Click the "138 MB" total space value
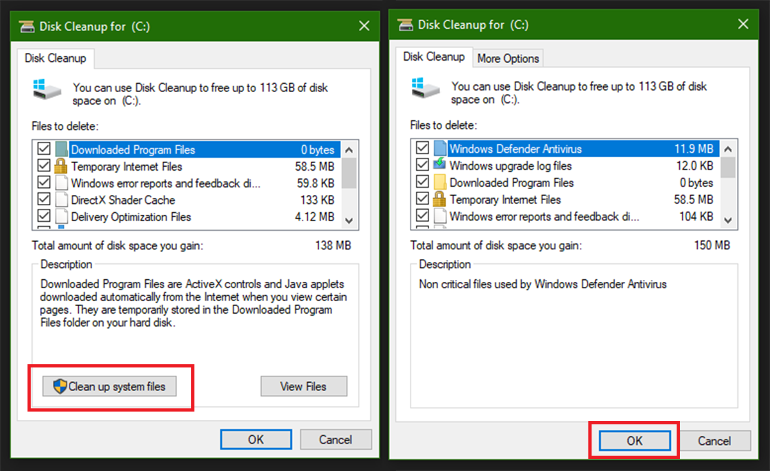770x471 pixels. pyautogui.click(x=333, y=245)
